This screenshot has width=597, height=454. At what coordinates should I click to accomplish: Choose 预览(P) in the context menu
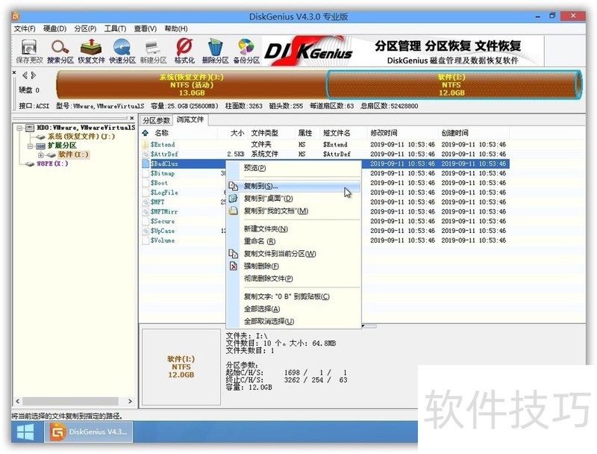(293, 168)
